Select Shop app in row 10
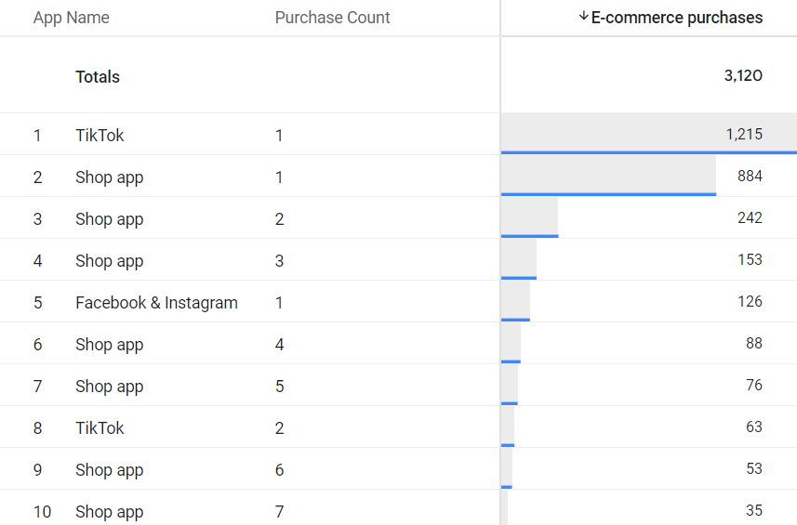The image size is (797, 525). (x=110, y=511)
